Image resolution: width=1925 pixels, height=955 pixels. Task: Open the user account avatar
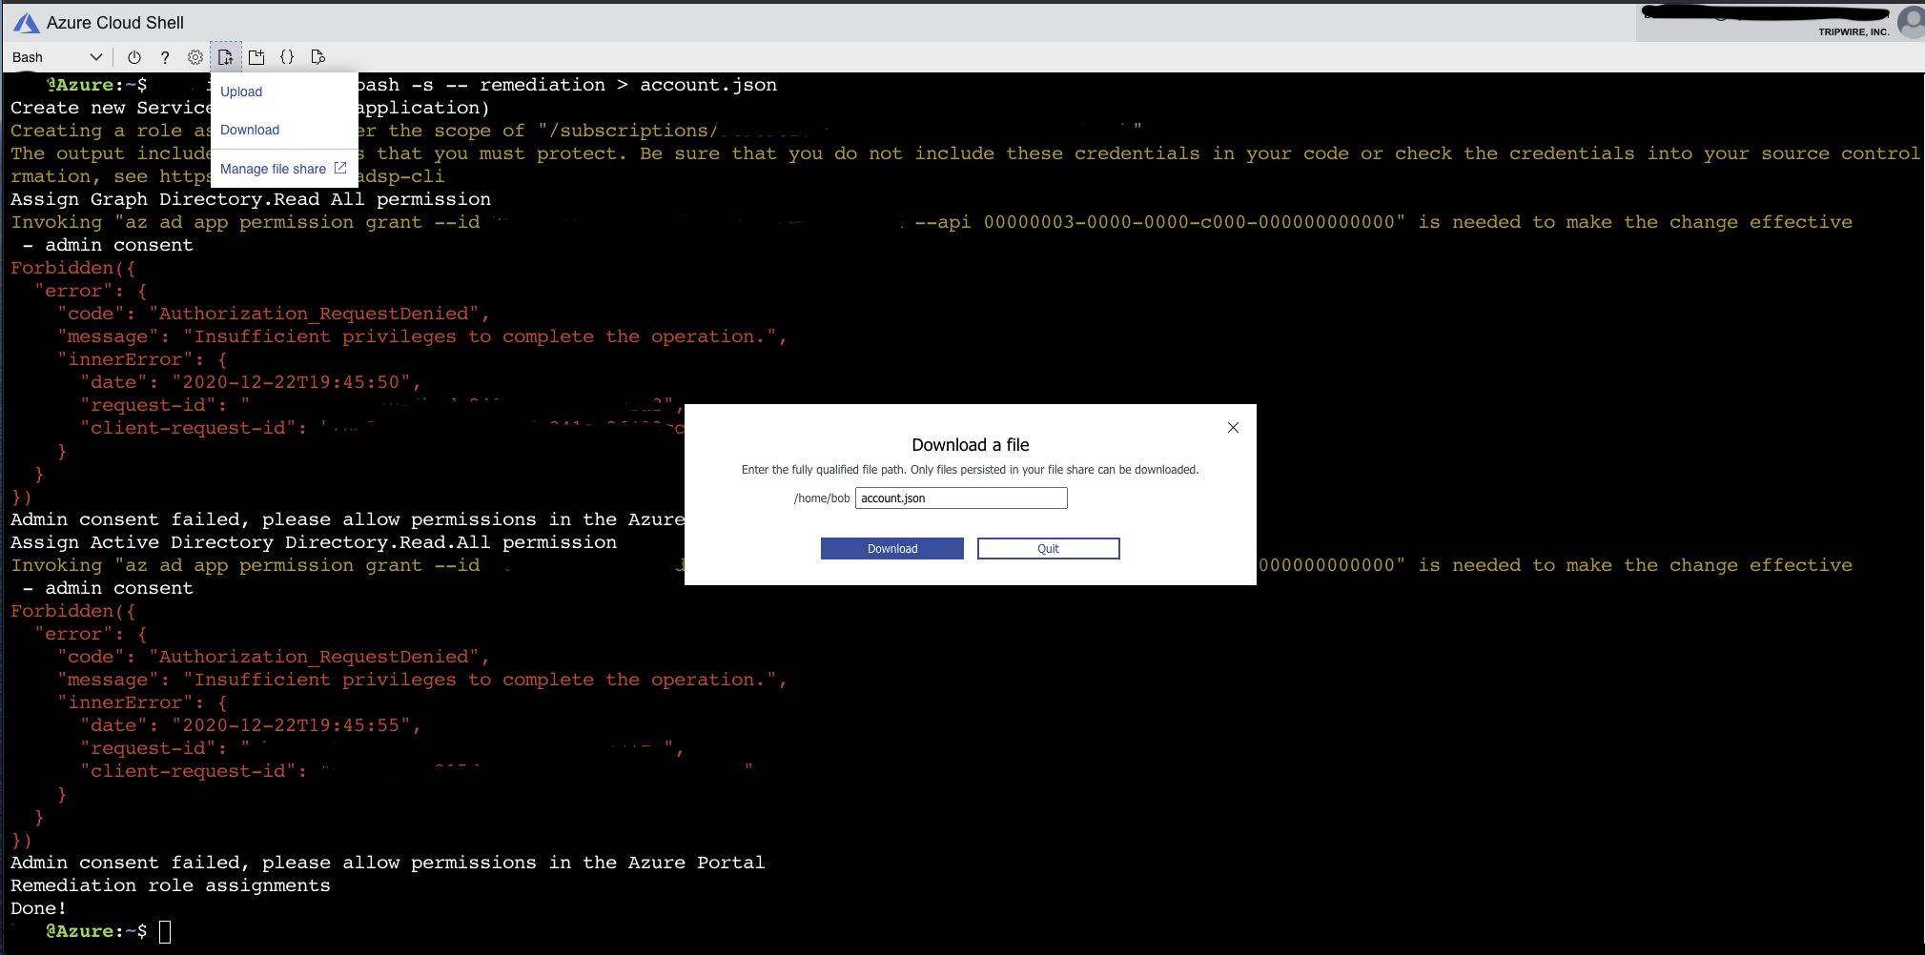click(x=1911, y=22)
